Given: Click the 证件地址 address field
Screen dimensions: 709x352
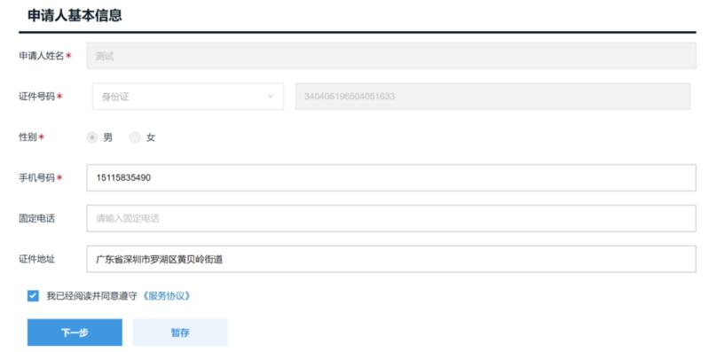Looking at the screenshot, I should pyautogui.click(x=391, y=259).
